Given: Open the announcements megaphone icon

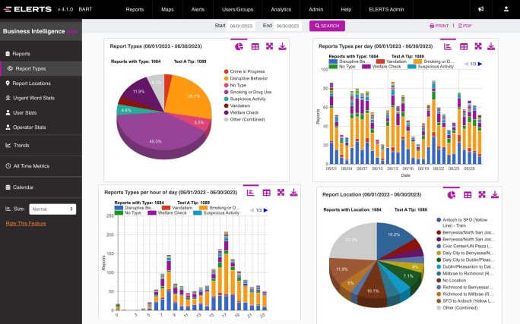Looking at the screenshot, I should (x=480, y=10).
